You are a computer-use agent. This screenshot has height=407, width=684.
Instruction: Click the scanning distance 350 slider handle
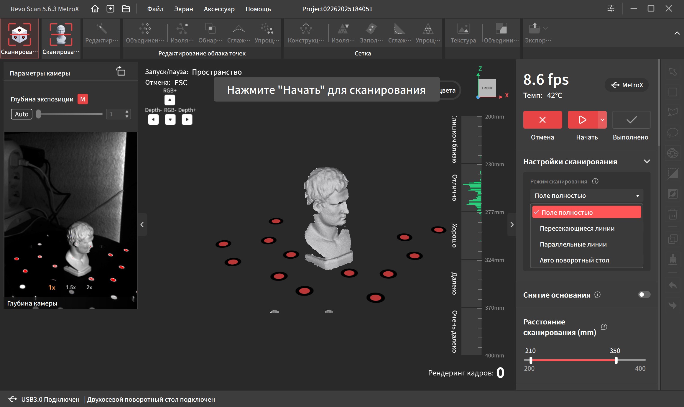tap(616, 360)
